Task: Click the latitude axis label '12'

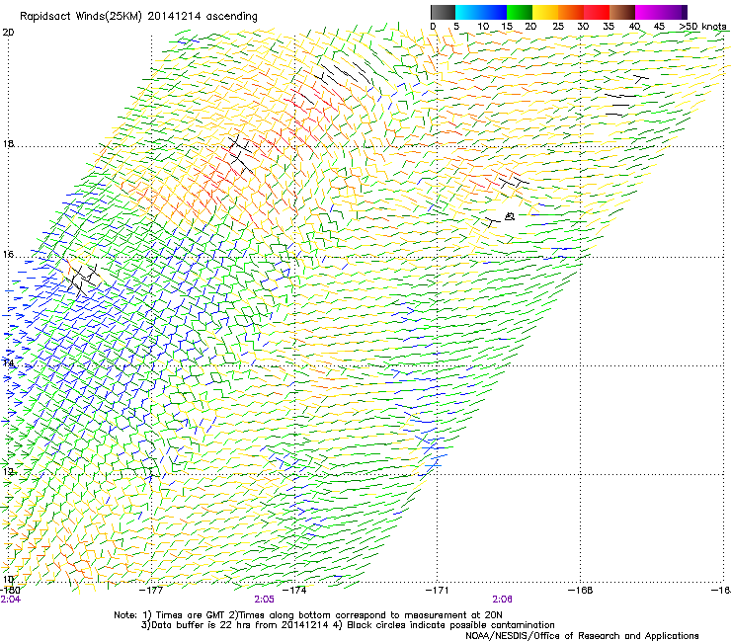Action: click(8, 471)
